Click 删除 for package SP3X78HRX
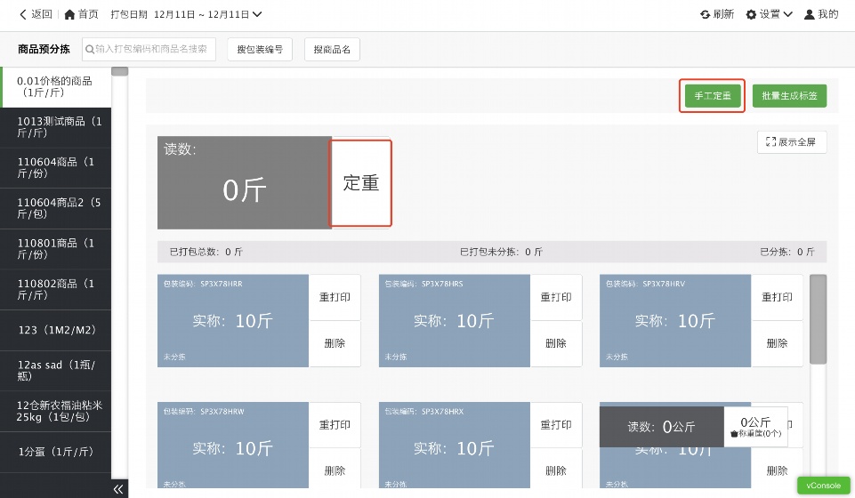The width and height of the screenshot is (855, 498). [556, 470]
